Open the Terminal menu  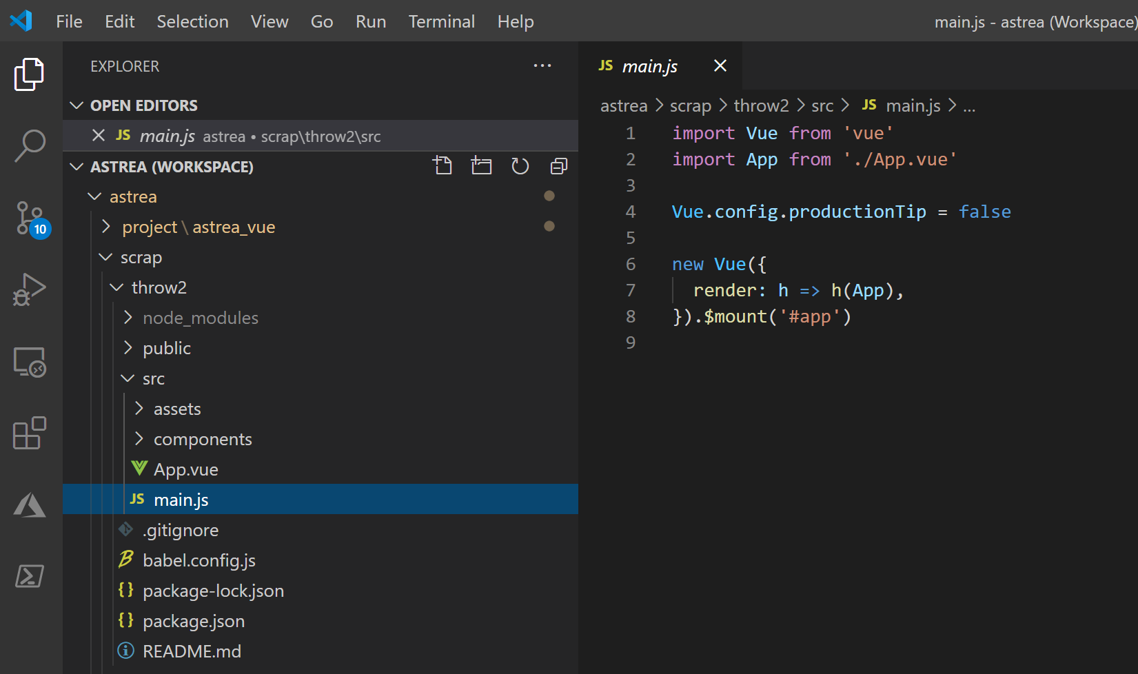441,21
